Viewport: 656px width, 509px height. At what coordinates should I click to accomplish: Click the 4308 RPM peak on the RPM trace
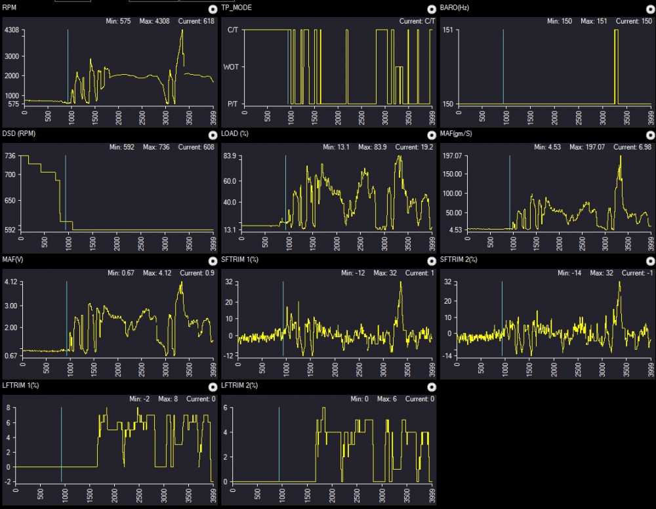coord(182,31)
